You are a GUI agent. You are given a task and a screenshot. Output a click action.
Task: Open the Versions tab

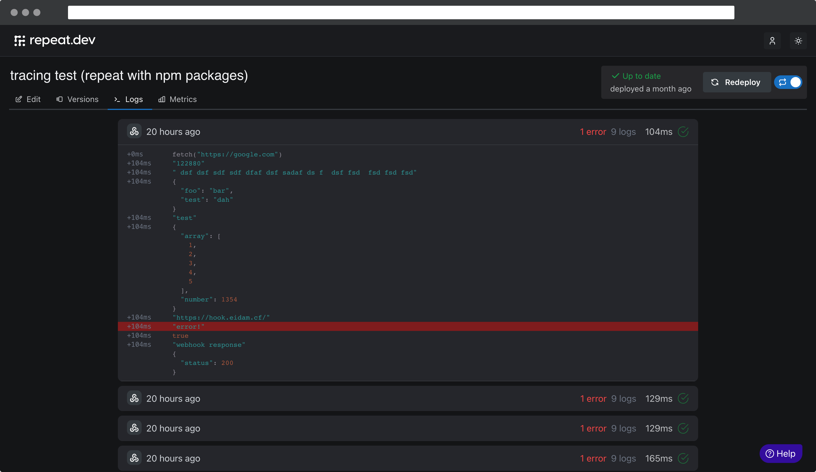(77, 99)
